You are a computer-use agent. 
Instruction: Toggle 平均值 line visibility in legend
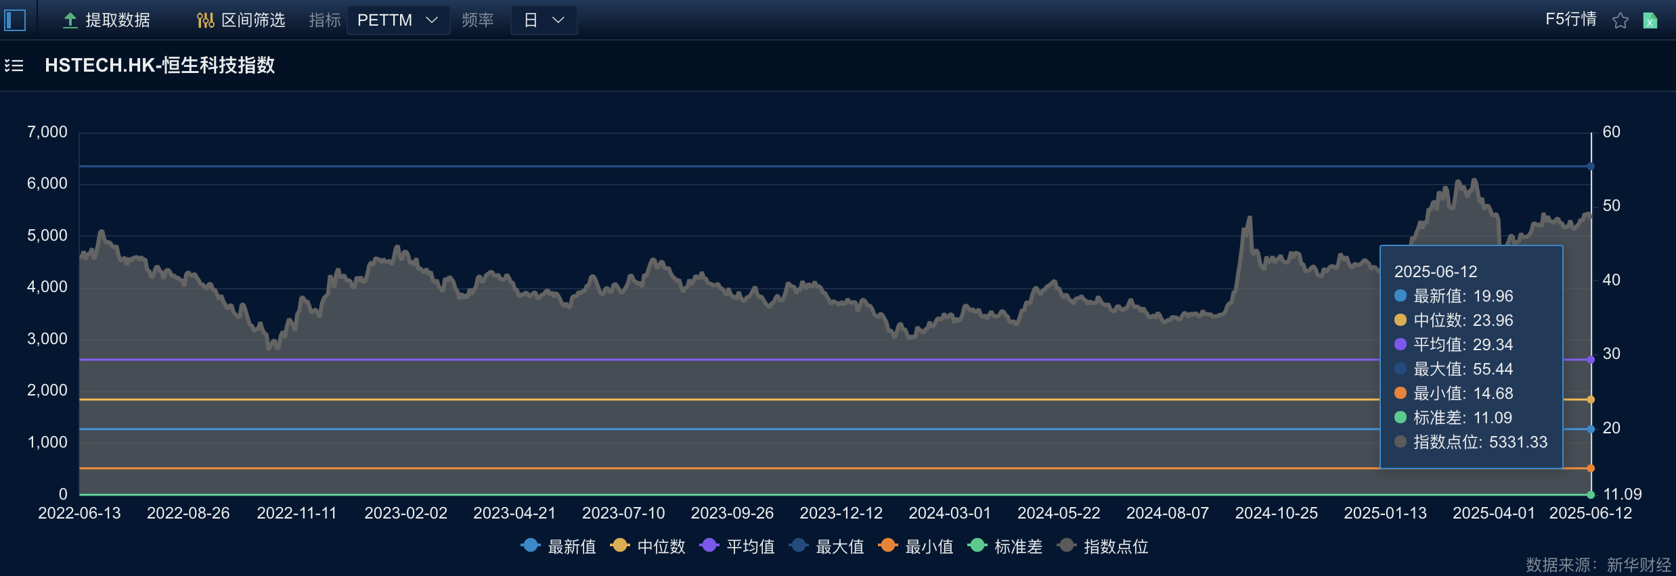737,546
